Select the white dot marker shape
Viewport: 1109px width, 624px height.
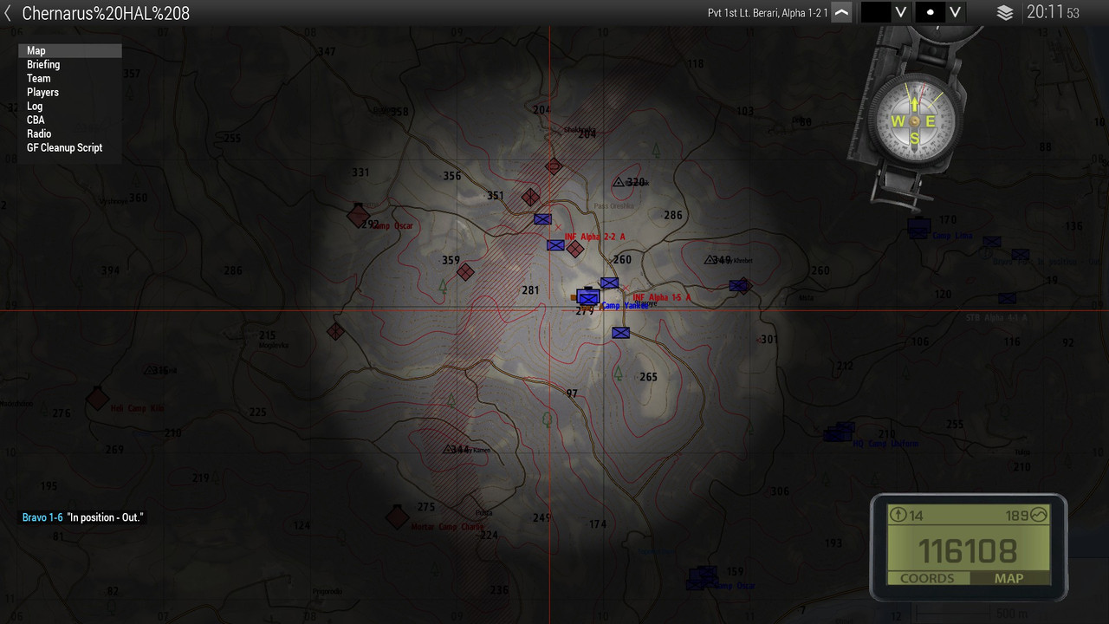pos(931,12)
